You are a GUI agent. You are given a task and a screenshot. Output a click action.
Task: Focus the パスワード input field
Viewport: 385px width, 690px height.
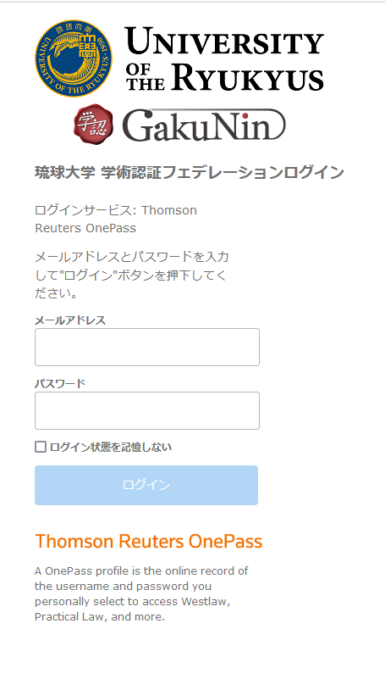[x=147, y=410]
